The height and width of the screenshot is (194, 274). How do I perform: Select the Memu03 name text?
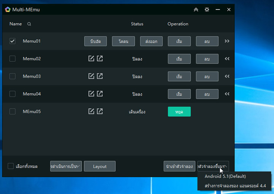point(32,76)
